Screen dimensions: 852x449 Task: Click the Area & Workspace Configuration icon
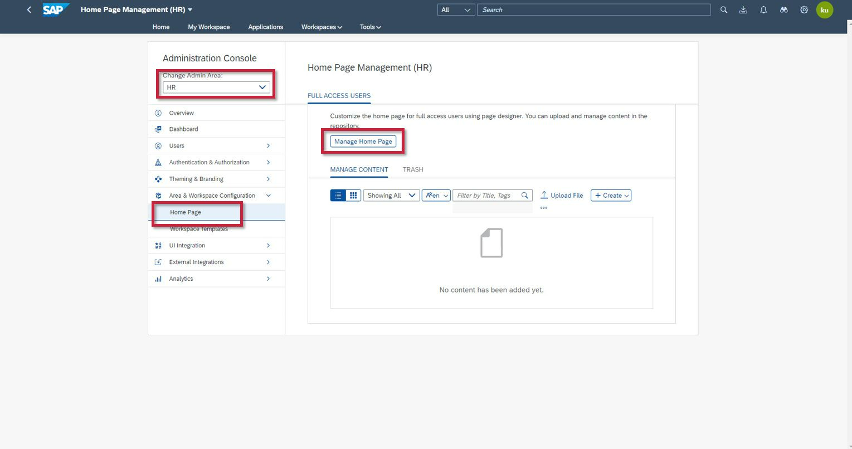click(158, 196)
